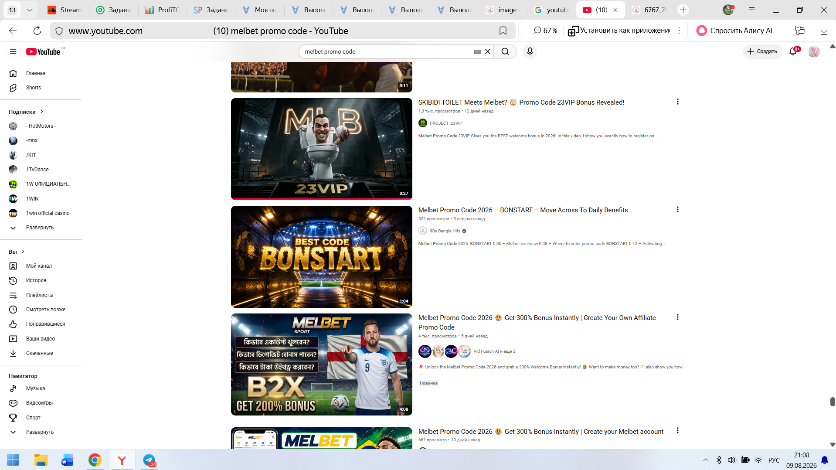Open a new browser tab
The height and width of the screenshot is (470, 836).
pos(683,10)
